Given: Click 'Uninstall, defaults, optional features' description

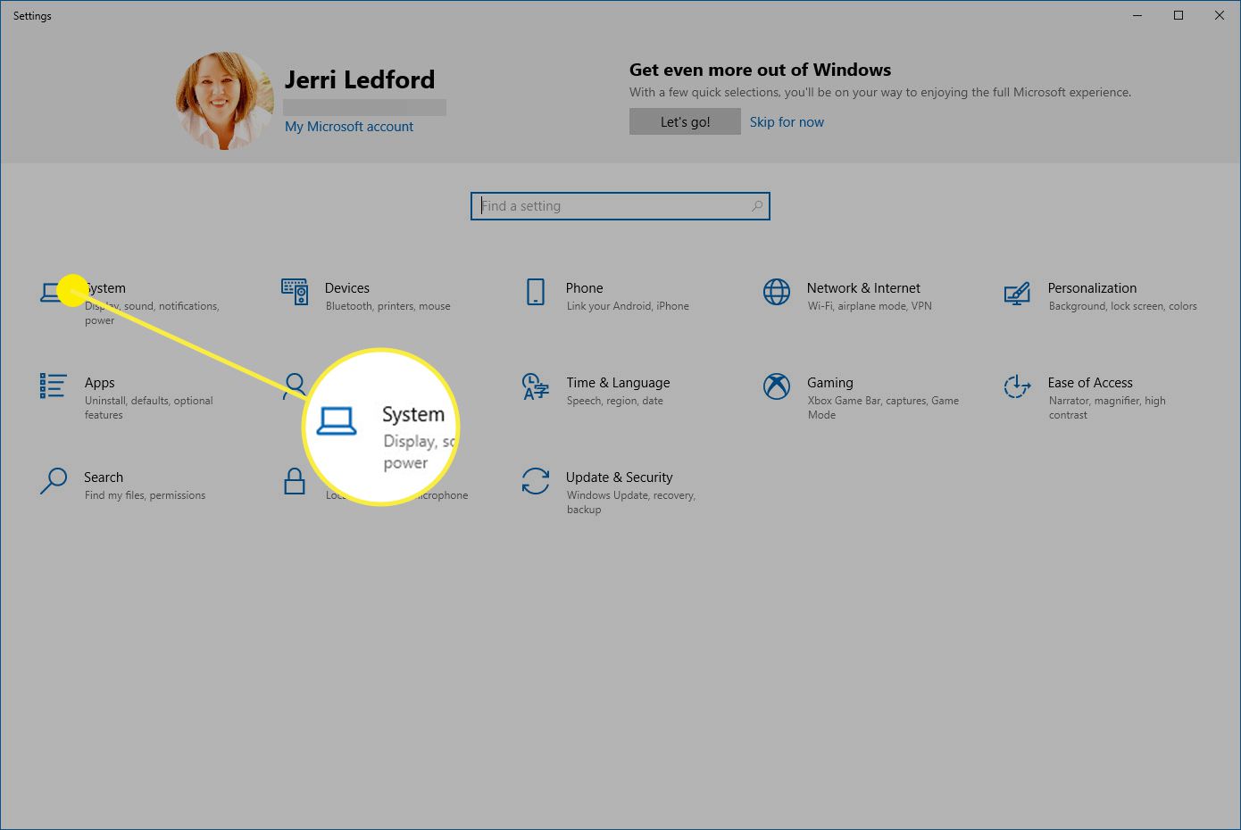Looking at the screenshot, I should [149, 408].
